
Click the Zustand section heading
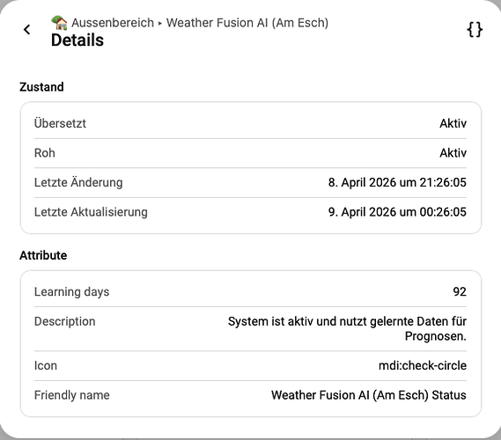pyautogui.click(x=41, y=87)
